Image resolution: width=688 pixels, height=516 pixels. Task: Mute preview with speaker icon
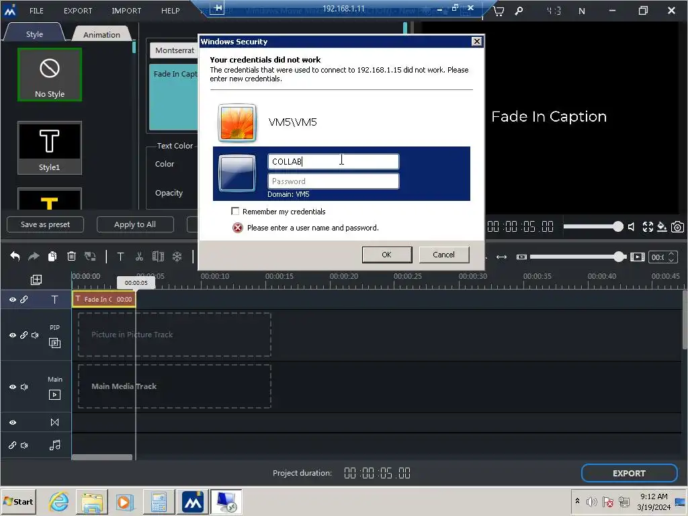point(631,227)
